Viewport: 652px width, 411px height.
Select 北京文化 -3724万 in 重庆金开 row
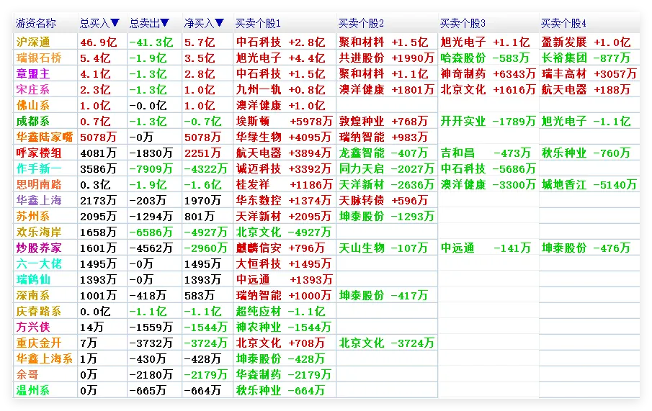coord(387,343)
